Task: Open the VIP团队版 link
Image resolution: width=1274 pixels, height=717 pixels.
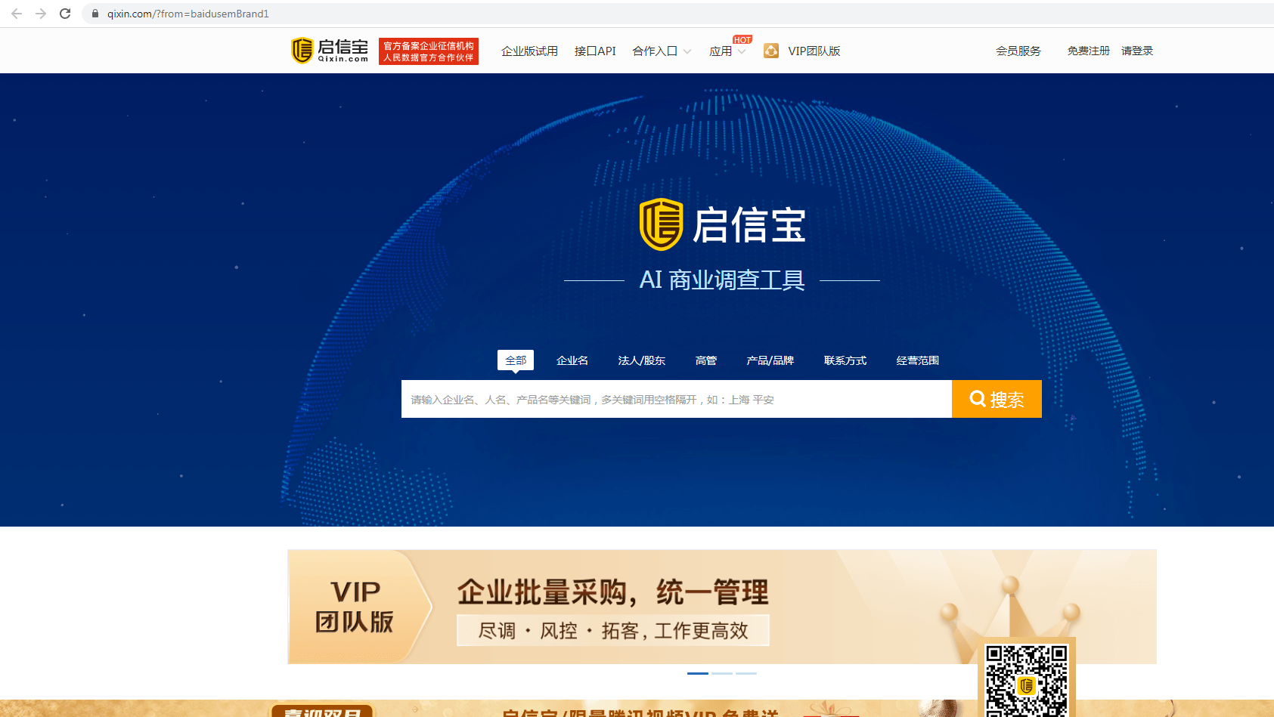Action: pos(814,51)
